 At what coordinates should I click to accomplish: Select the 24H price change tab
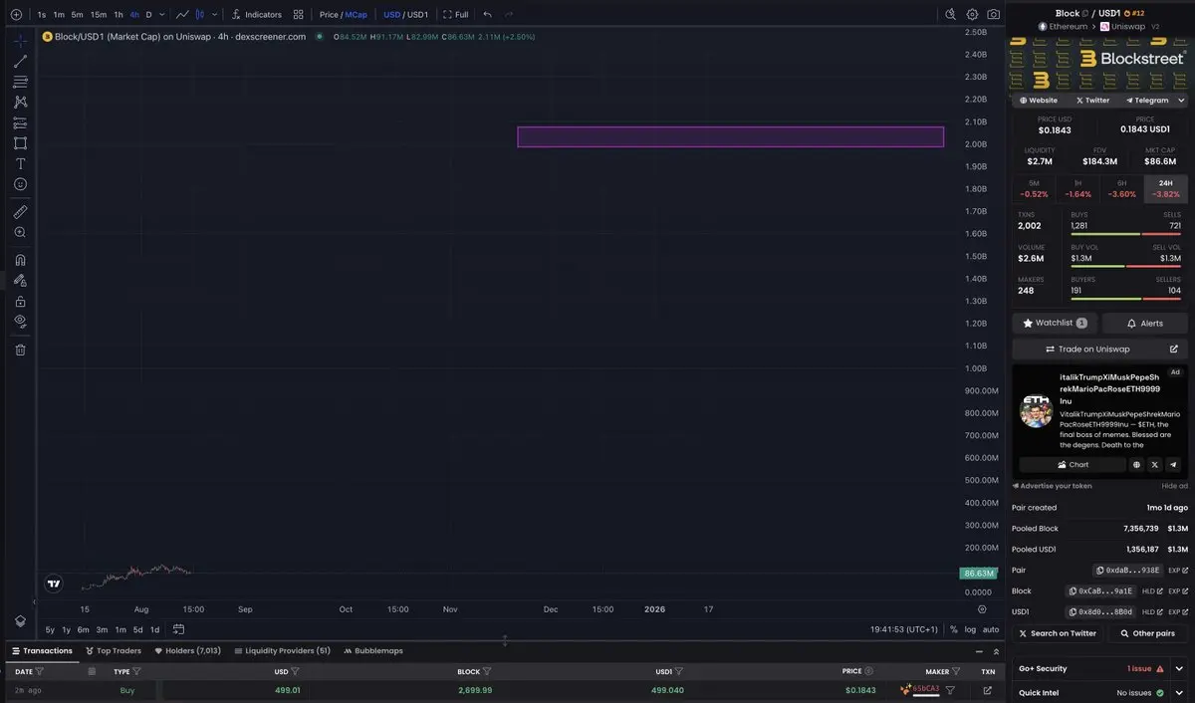[1166, 189]
